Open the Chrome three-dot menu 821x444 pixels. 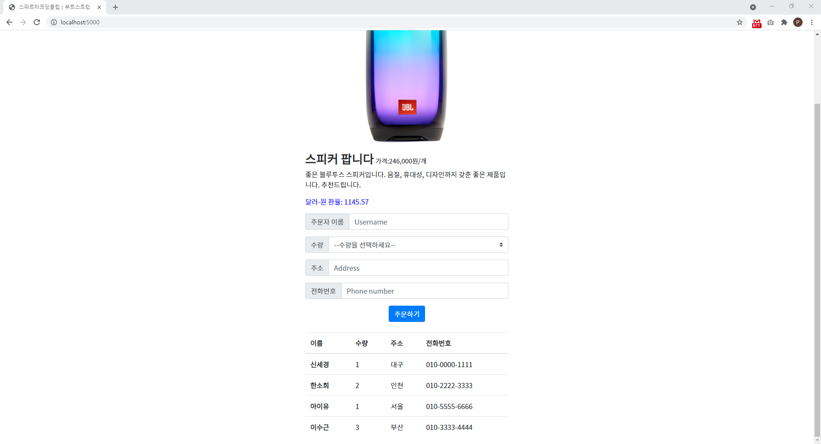tap(812, 22)
